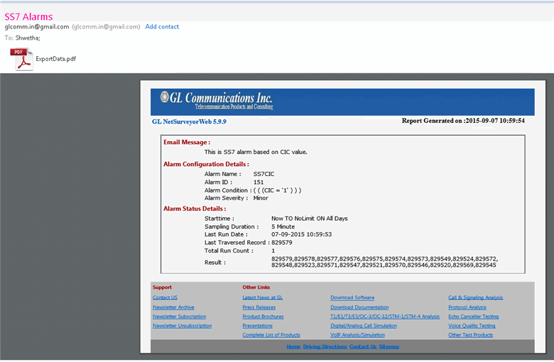Screen dimensions: 554x362
Task: Click the SS7 Alarms email subject
Action: tap(28, 16)
